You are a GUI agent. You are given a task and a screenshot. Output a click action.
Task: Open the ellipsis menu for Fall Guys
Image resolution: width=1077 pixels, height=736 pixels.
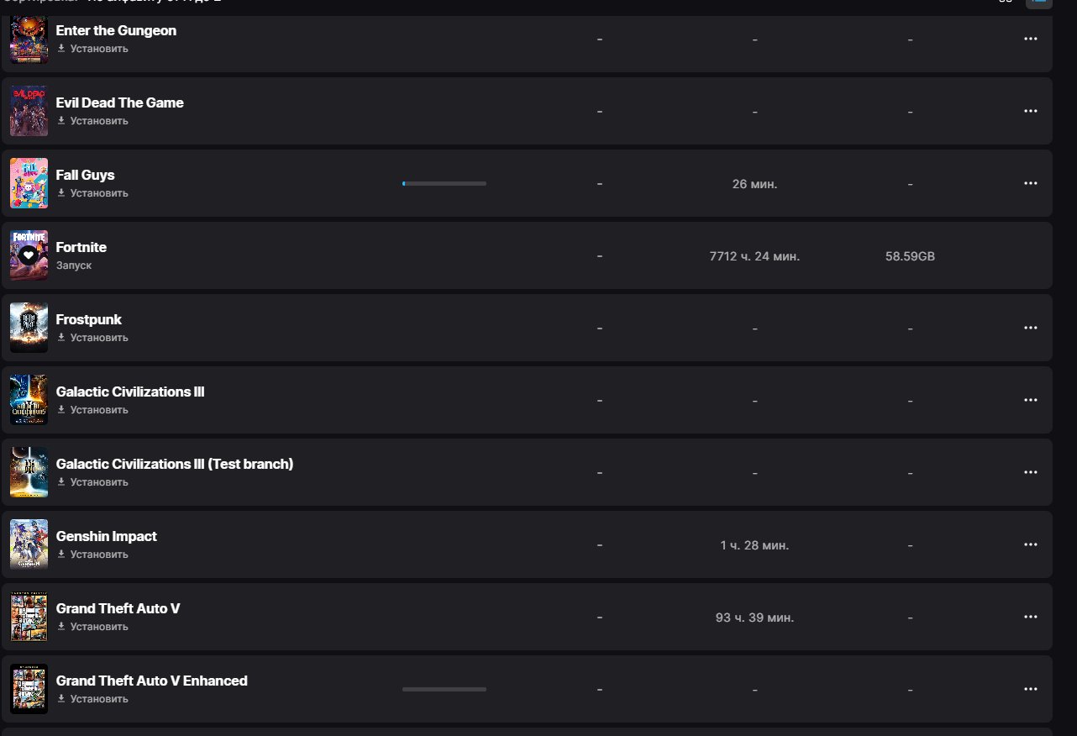coord(1031,183)
